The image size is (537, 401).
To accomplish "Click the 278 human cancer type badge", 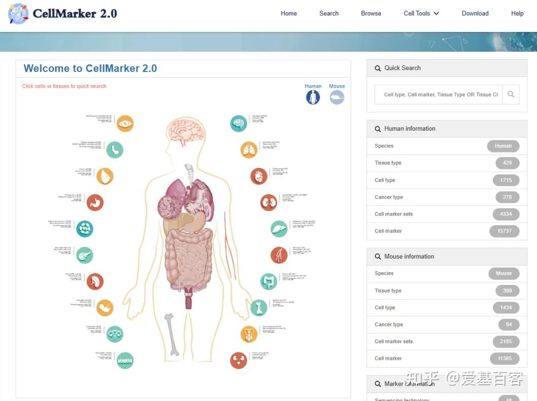I will pos(507,197).
